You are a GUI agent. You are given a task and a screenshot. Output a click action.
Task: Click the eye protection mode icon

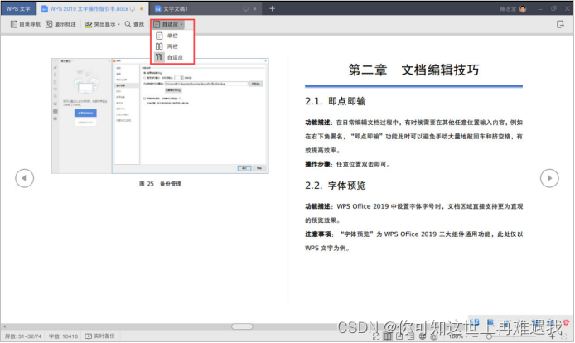[x=434, y=336]
